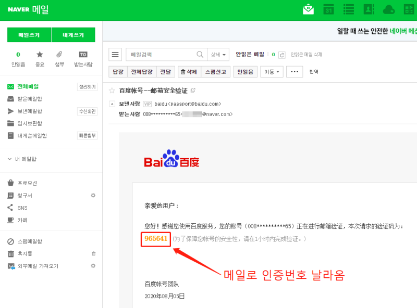Viewport: 417px width, 308px height.
Task: Open the Calendar icon in header
Action: 328,9
